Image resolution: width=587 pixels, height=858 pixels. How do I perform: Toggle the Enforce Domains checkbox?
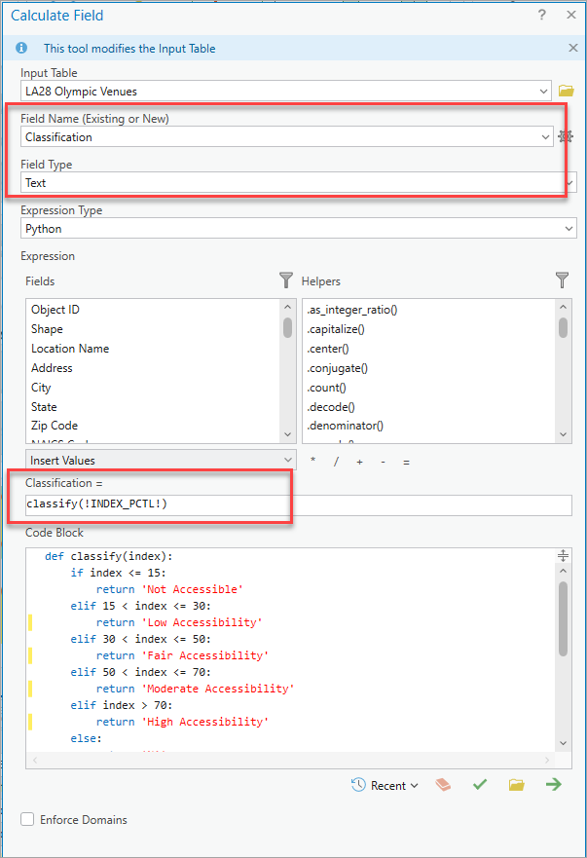[x=27, y=819]
